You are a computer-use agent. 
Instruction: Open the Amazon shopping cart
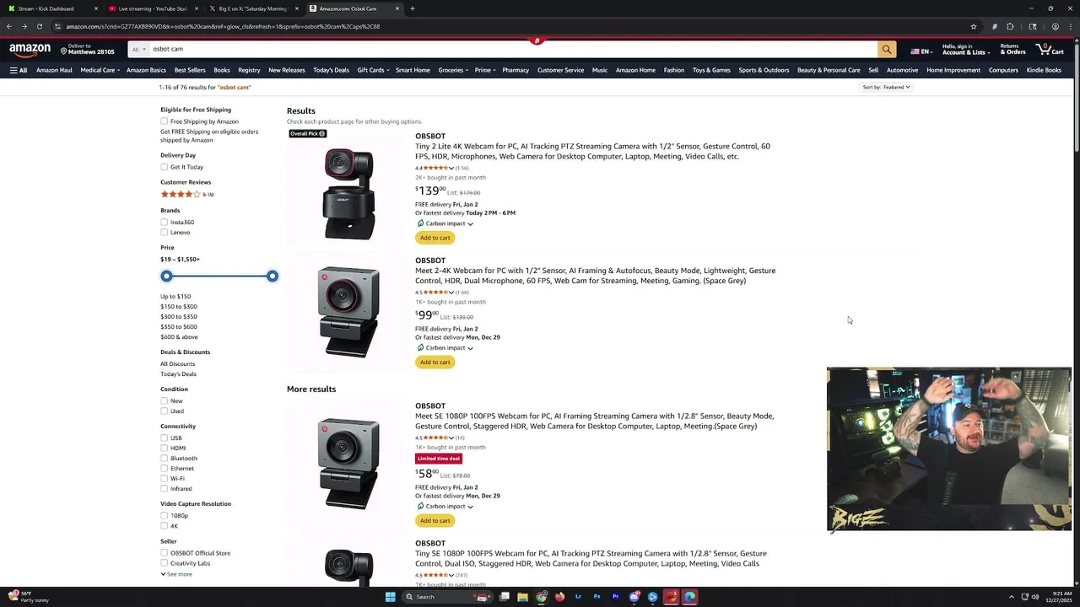point(1050,50)
